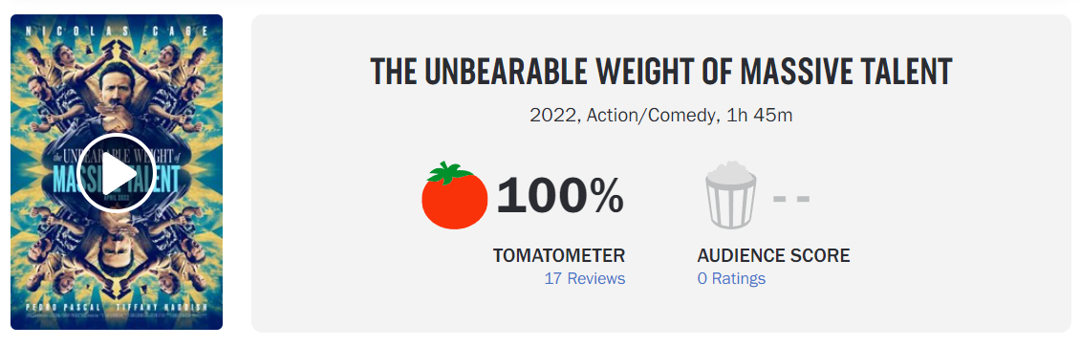This screenshot has width=1080, height=347.
Task: Click the popcorn kernels atop bucket
Action: point(731,170)
